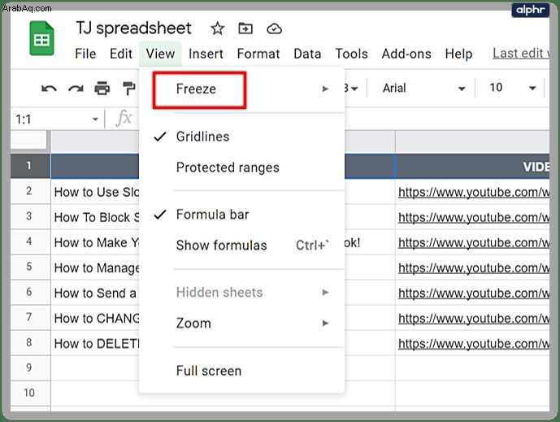560x422 pixels.
Task: Print the spreadsheet
Action: tap(102, 89)
